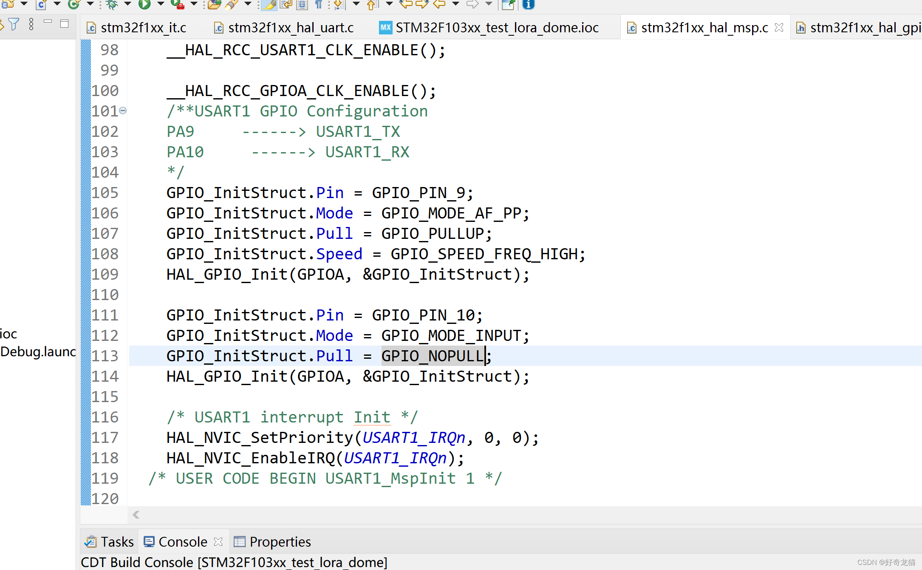922x570 pixels.
Task: Click CDT Build Console title text
Action: coord(234,562)
